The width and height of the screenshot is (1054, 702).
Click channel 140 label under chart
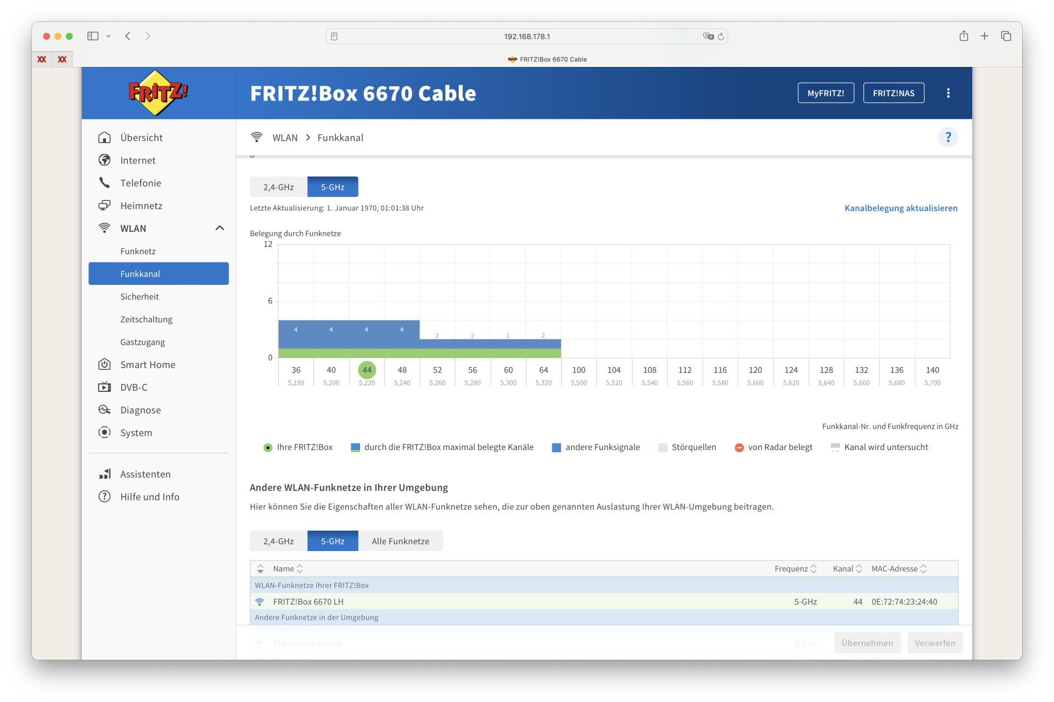[932, 370]
